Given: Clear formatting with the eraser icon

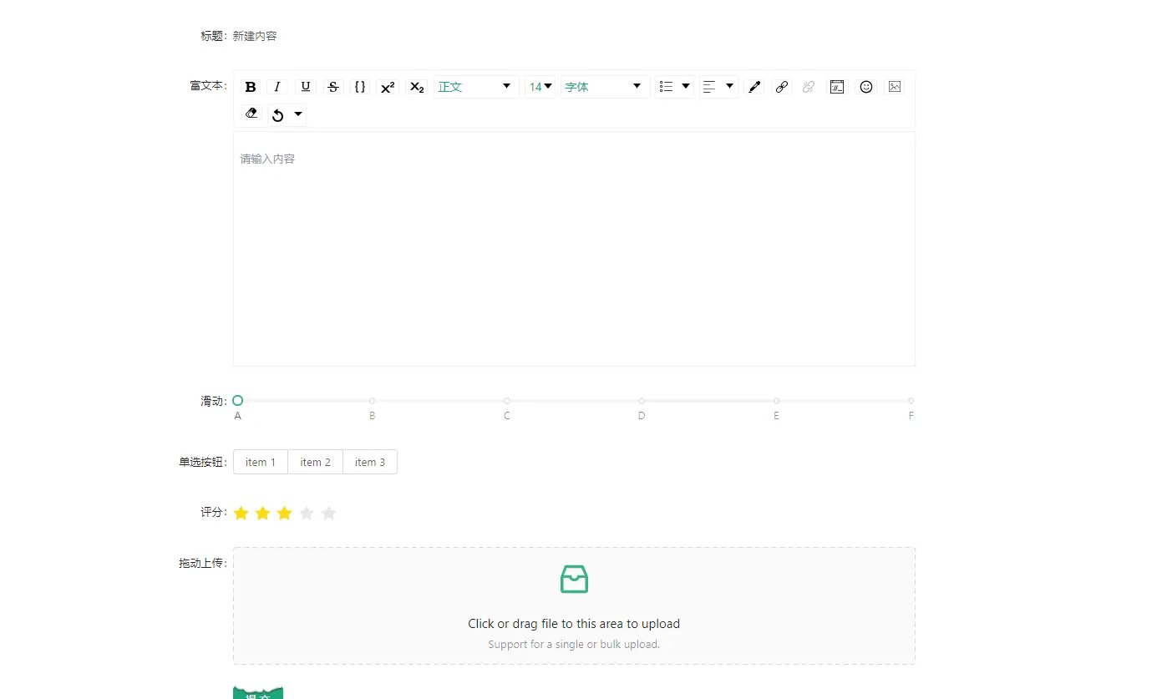Looking at the screenshot, I should 251,114.
